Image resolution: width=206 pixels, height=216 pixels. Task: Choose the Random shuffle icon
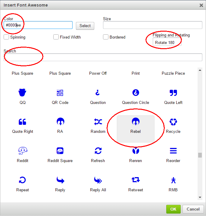98,122
